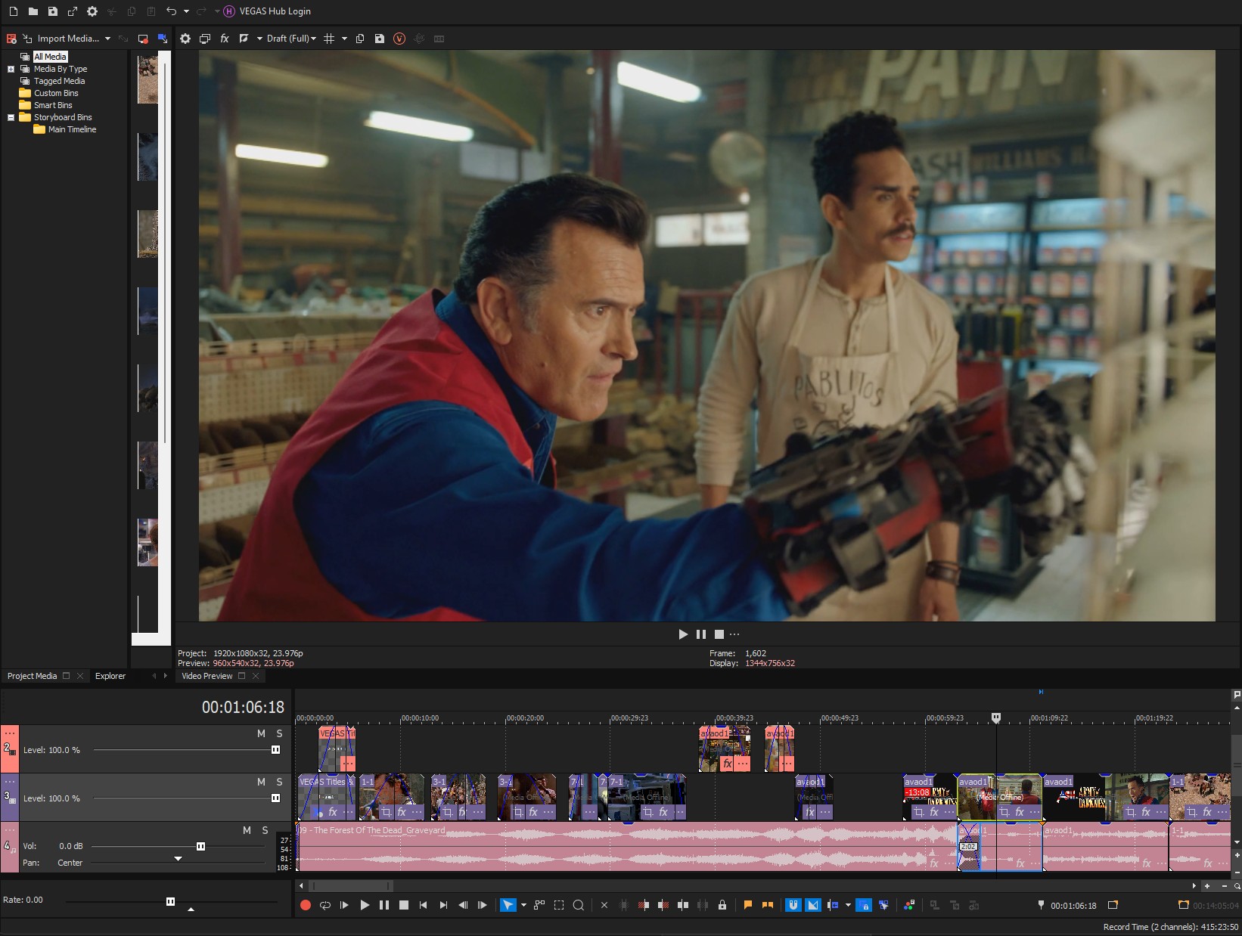Toggle preview overlays grid icon
This screenshot has height=936, width=1242.
329,39
